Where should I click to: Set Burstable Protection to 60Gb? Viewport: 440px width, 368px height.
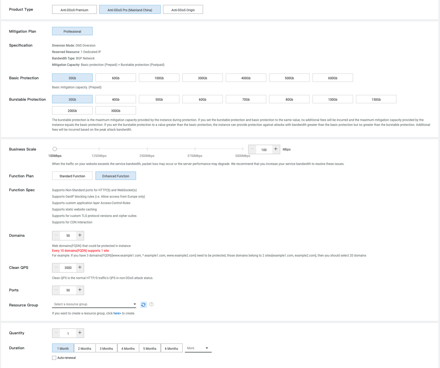(203, 99)
